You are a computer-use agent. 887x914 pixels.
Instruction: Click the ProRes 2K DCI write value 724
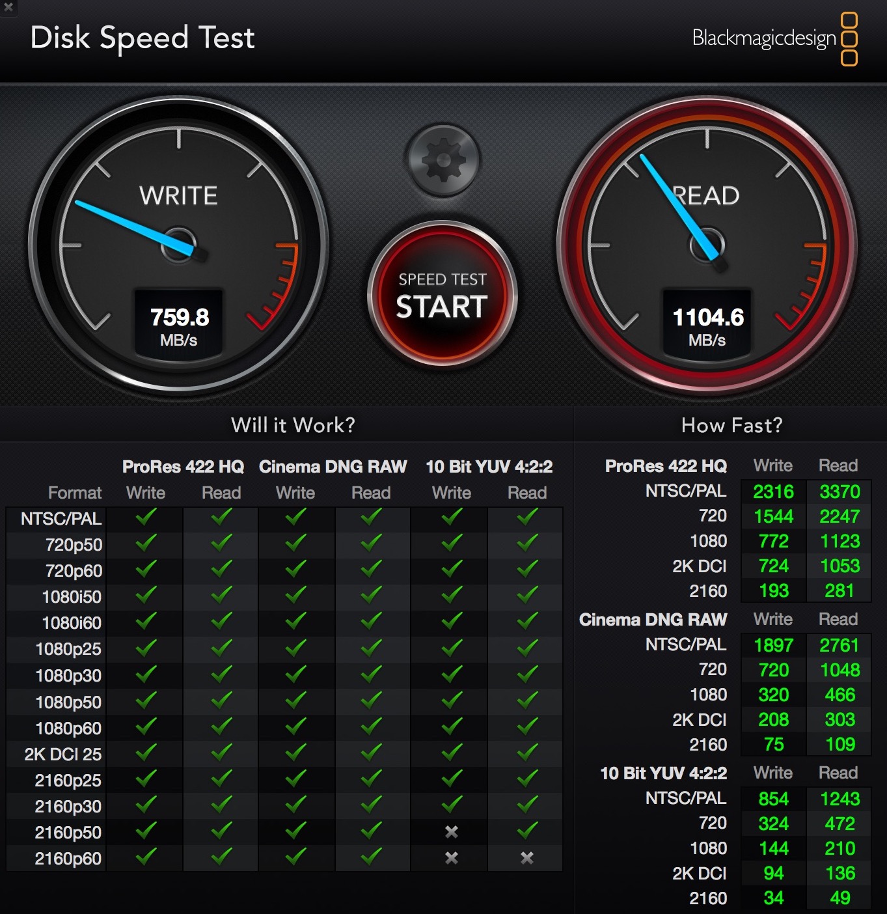coord(773,566)
